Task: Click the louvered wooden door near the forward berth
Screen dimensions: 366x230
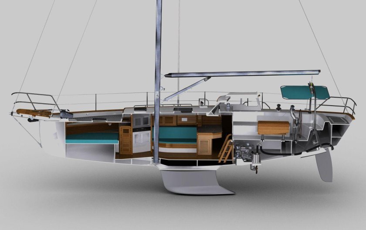Action: (125, 141)
